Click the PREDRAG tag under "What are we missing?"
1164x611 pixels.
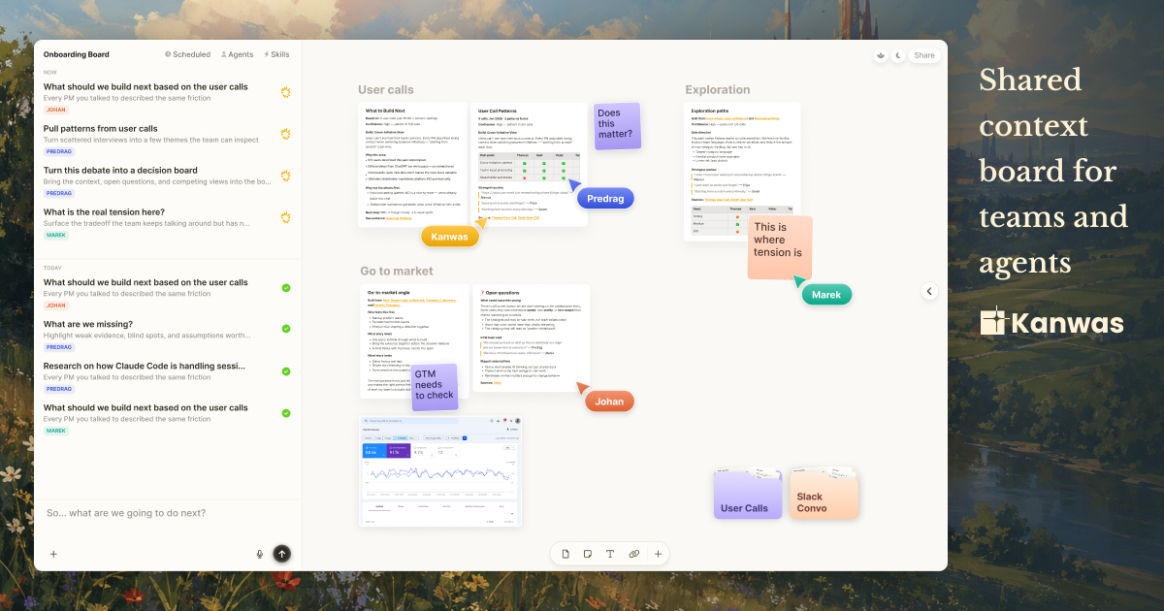coord(58,347)
